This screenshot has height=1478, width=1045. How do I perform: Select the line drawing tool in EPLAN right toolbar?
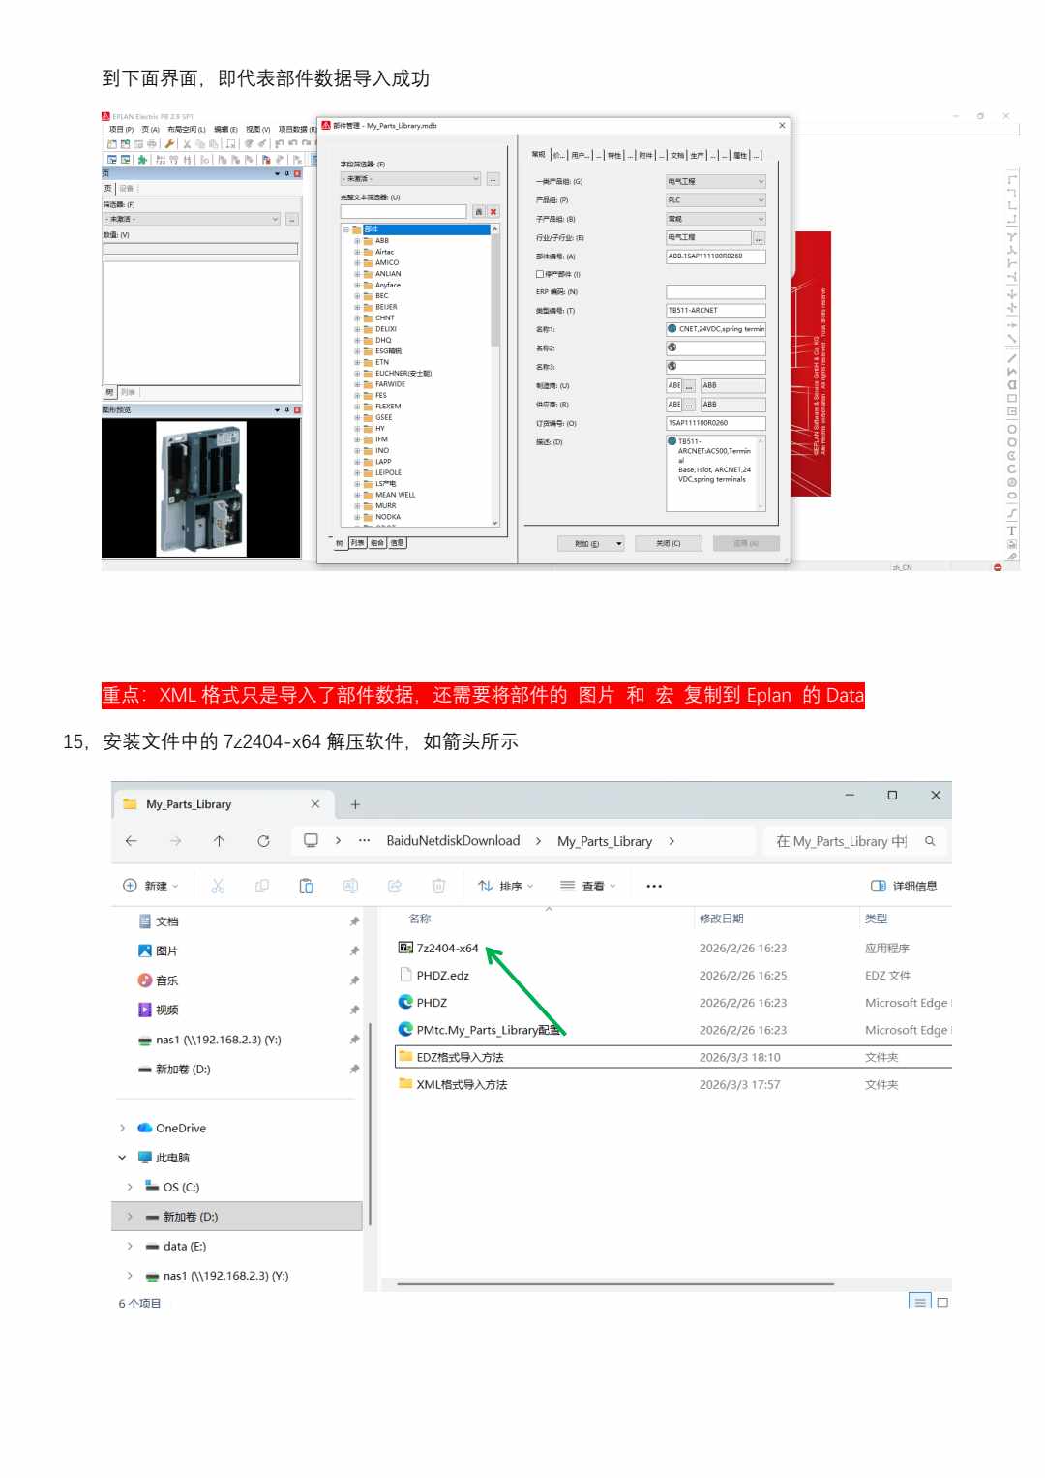(1012, 358)
